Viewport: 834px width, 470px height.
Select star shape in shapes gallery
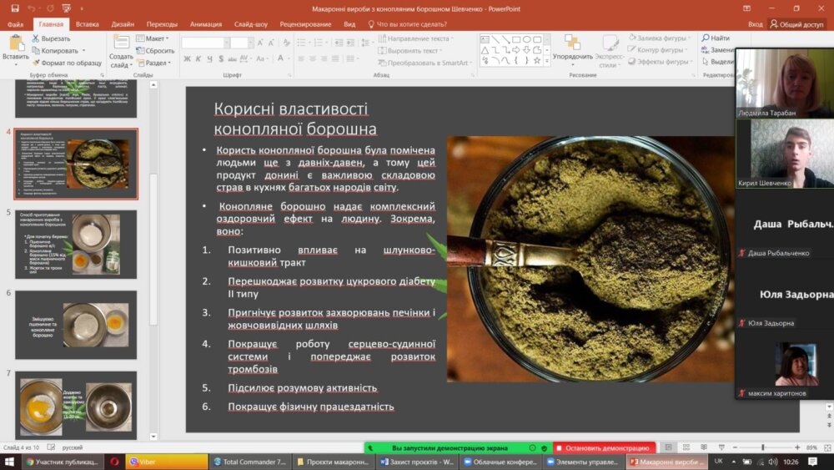[536, 61]
